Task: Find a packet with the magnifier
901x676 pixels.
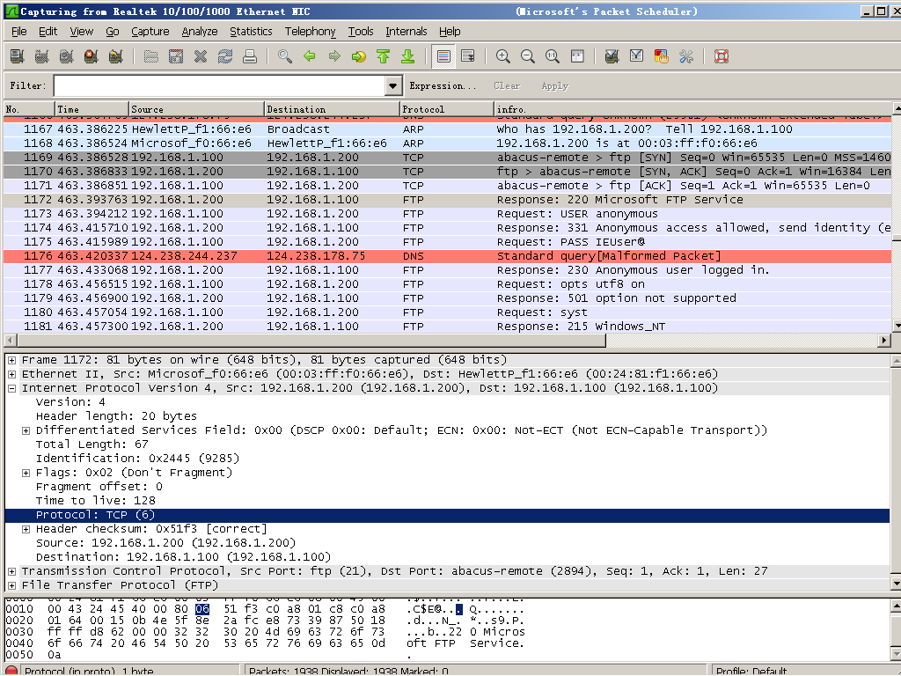Action: (x=284, y=56)
